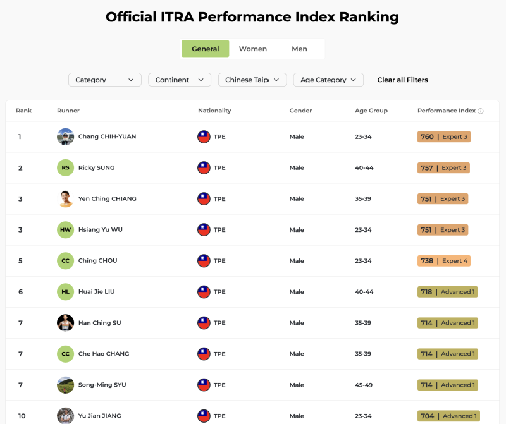The width and height of the screenshot is (506, 424).
Task: Click Hsiang Yu WU's HW avatar
Action: [x=65, y=230]
